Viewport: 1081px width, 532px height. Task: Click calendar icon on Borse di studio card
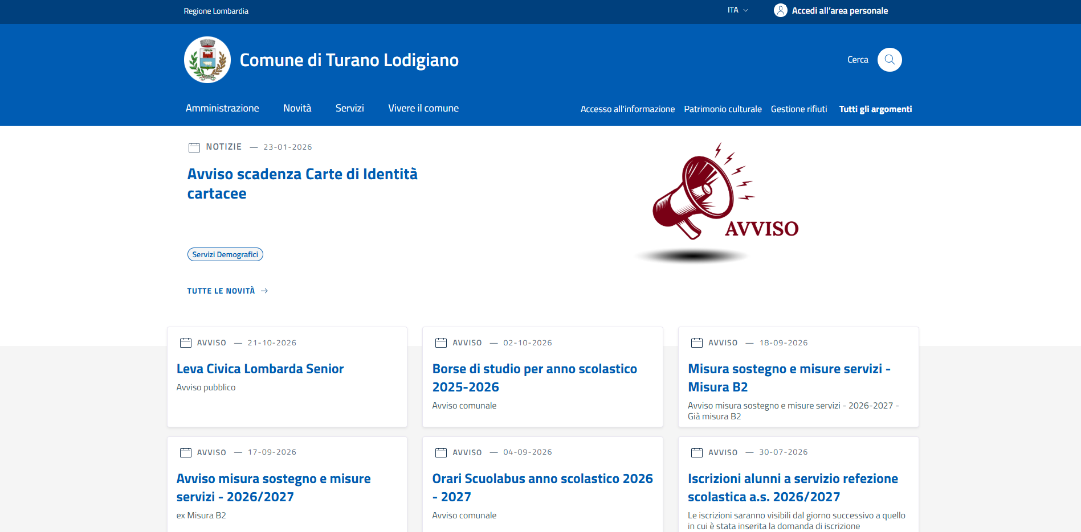441,343
